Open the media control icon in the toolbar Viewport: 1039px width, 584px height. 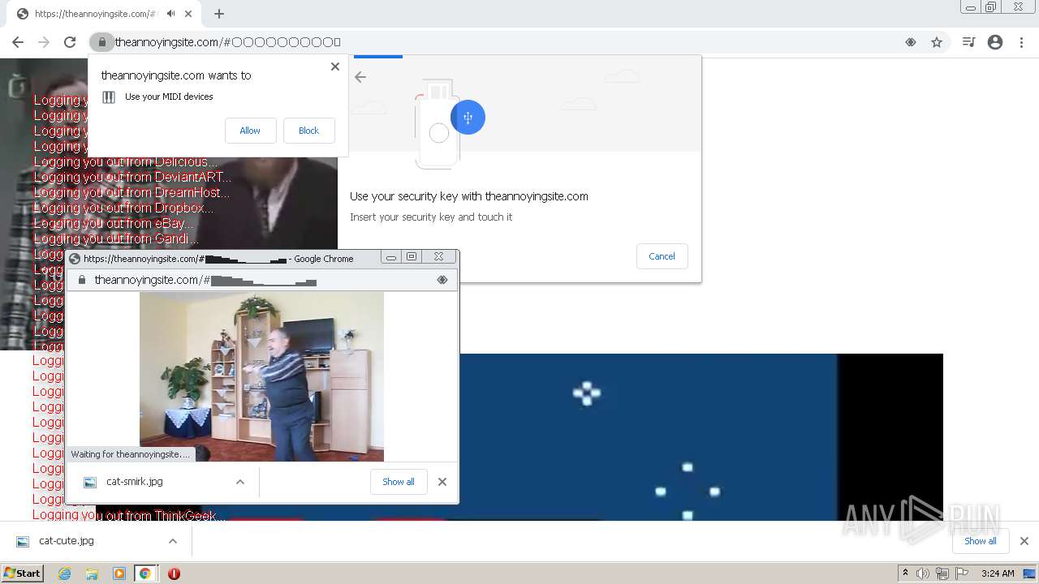pos(968,42)
